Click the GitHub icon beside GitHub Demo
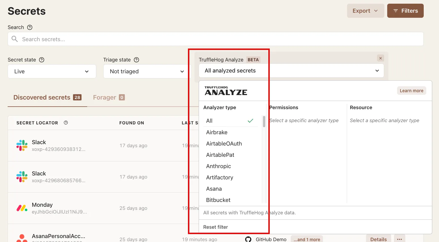Screen dimensions: 439x242 tap(248, 239)
